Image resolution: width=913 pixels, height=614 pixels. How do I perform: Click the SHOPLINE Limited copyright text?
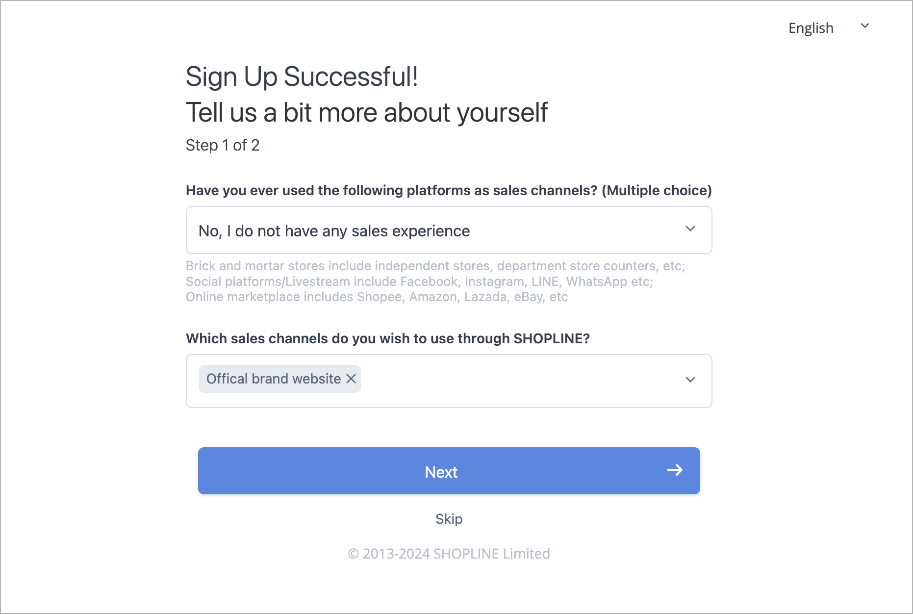coord(449,554)
